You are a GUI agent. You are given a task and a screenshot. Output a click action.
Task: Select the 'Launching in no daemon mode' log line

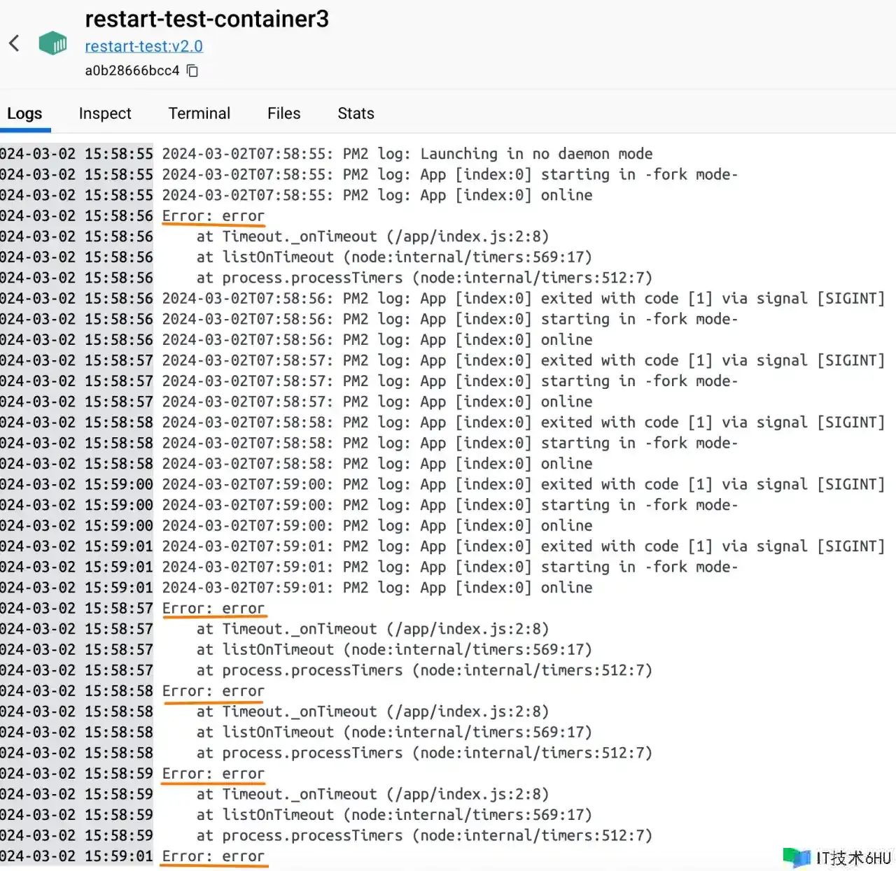pos(407,154)
